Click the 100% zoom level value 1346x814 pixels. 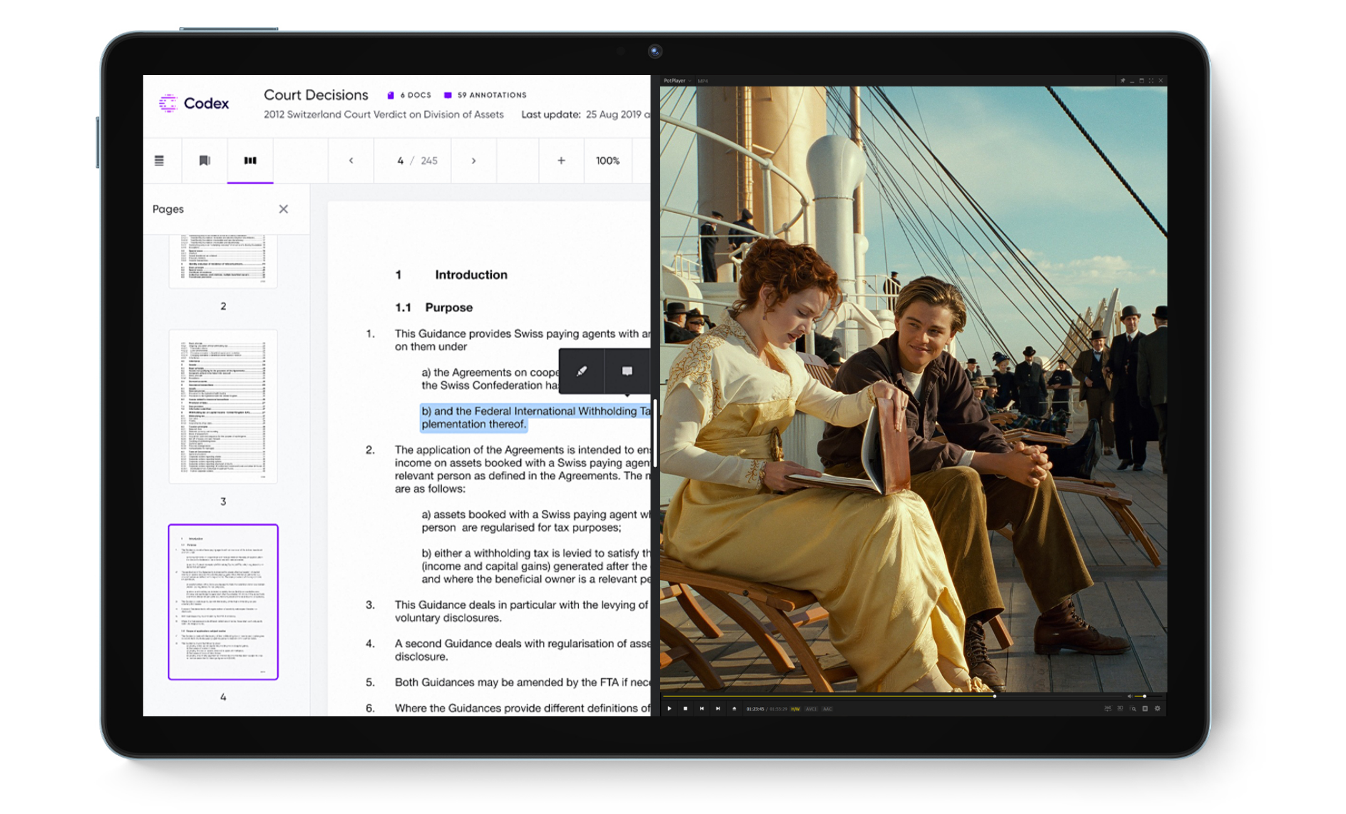click(x=608, y=161)
